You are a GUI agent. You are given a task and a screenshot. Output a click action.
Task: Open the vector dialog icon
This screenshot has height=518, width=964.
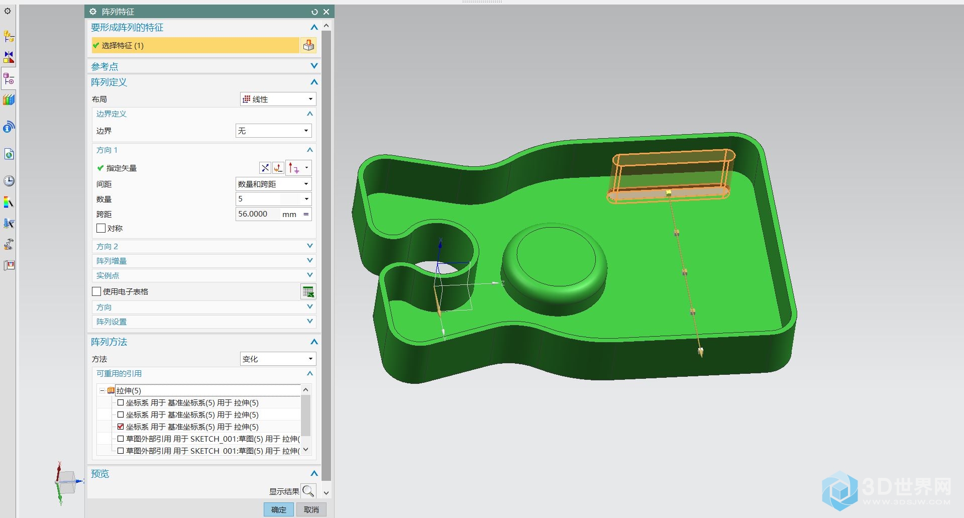click(x=278, y=168)
